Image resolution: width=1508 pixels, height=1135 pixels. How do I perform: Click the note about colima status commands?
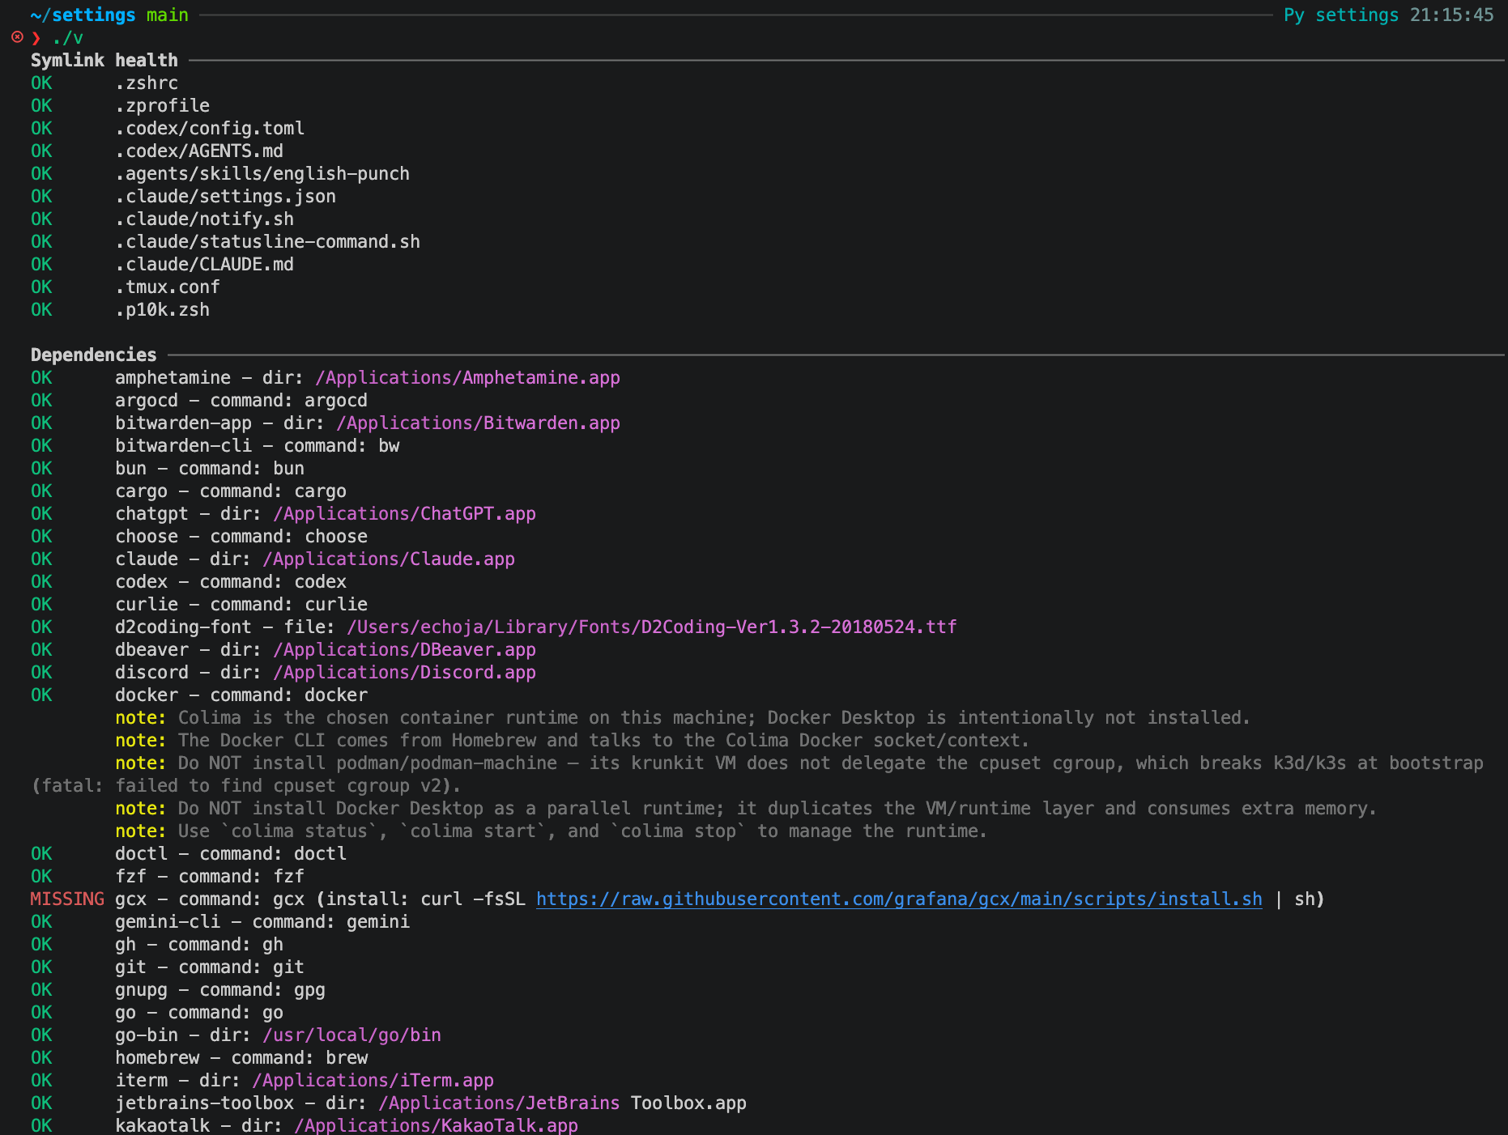(551, 831)
